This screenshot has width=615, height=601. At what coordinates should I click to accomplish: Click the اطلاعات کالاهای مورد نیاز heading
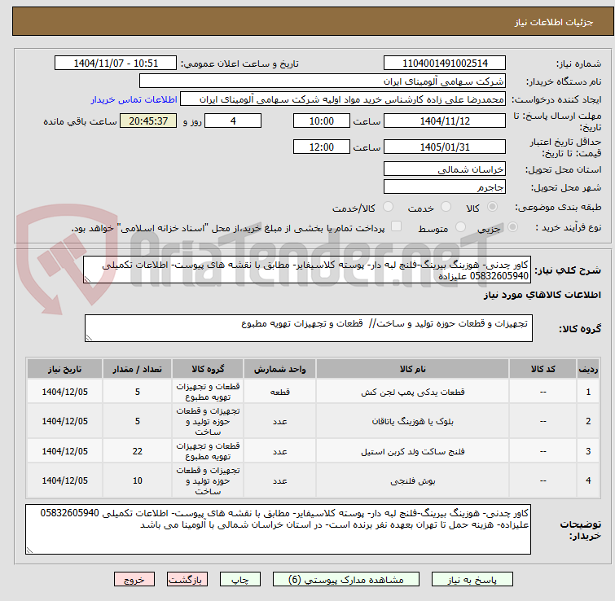click(542, 295)
